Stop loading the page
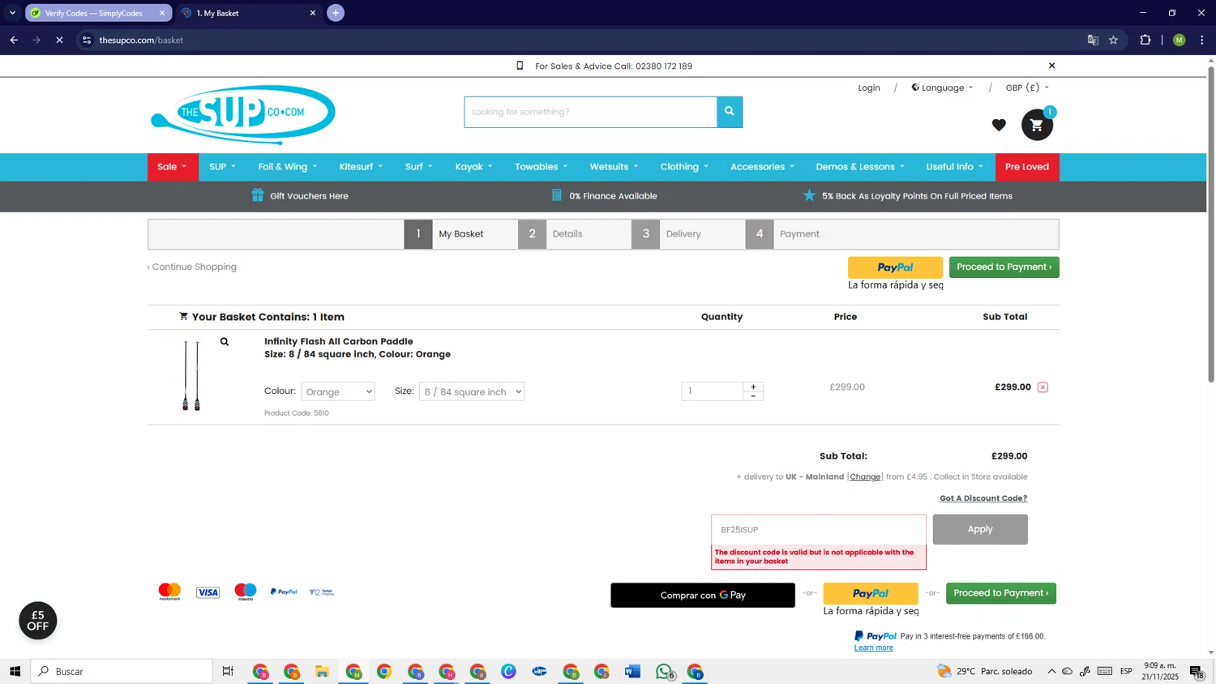The image size is (1216, 684). [x=59, y=40]
